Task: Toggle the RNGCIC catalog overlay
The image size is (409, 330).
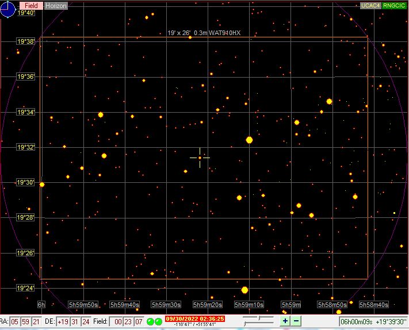Action: coord(395,6)
